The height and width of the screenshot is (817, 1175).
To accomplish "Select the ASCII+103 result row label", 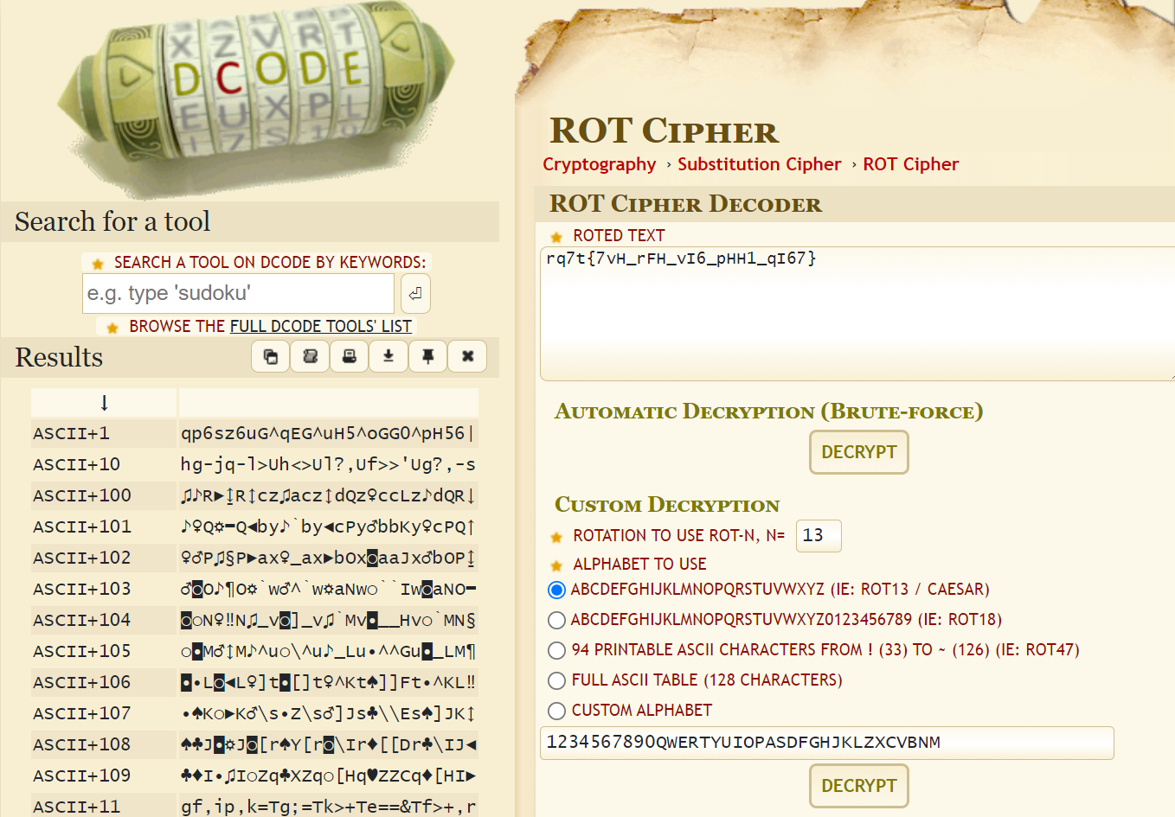I will pyautogui.click(x=82, y=589).
